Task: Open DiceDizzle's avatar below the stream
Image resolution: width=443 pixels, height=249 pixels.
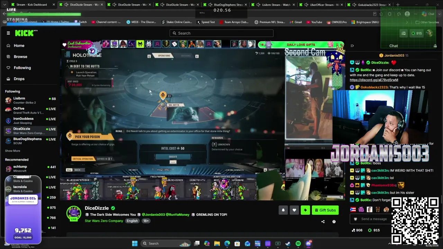Action: 74,213
